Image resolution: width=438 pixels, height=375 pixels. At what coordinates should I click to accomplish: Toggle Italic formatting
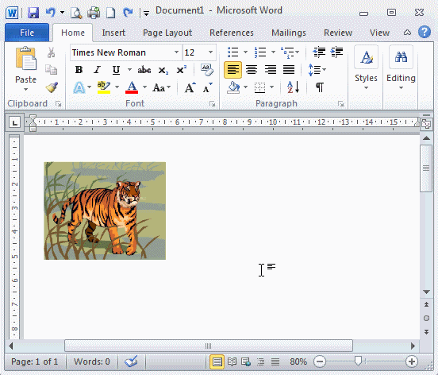[x=97, y=70]
